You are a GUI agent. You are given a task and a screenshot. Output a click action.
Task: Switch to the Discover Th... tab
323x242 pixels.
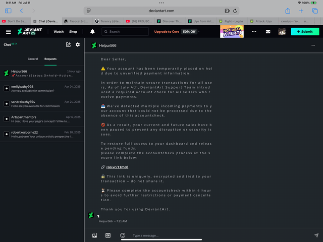pos(170,21)
